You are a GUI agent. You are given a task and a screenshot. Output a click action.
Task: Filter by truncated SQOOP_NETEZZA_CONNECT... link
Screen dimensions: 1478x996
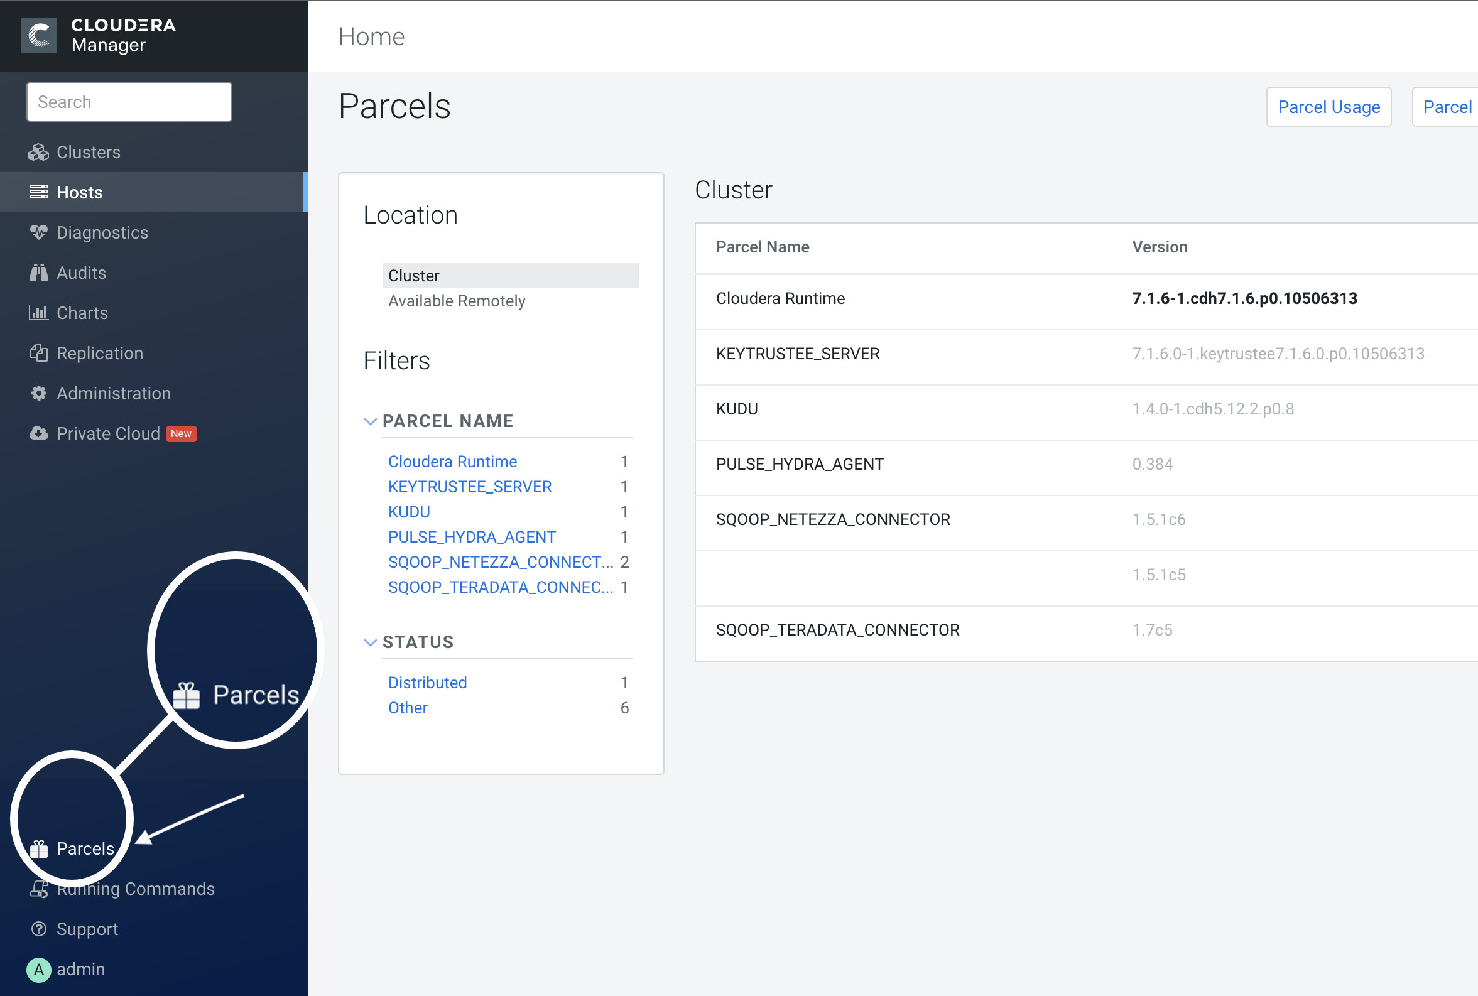tap(501, 561)
